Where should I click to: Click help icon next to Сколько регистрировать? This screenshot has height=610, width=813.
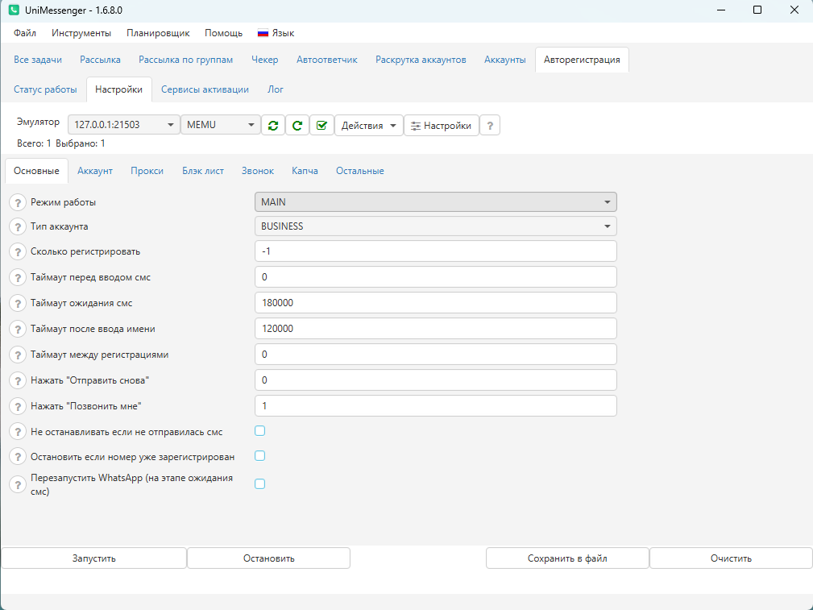(18, 251)
